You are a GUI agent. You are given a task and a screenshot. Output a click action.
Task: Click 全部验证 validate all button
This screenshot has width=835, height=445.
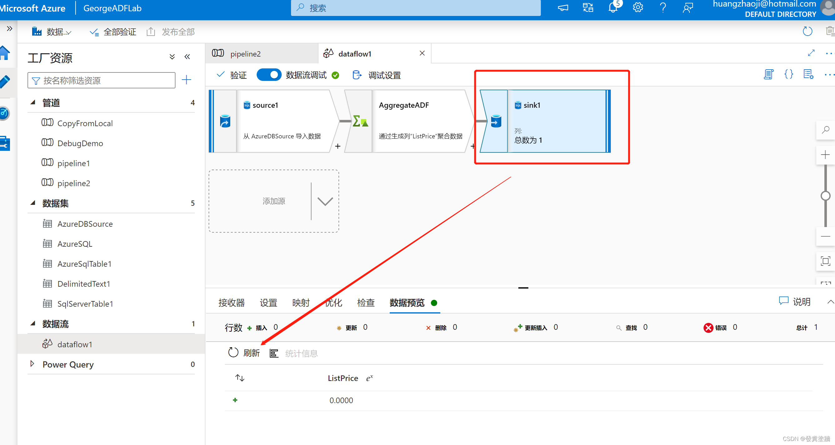[x=113, y=32]
